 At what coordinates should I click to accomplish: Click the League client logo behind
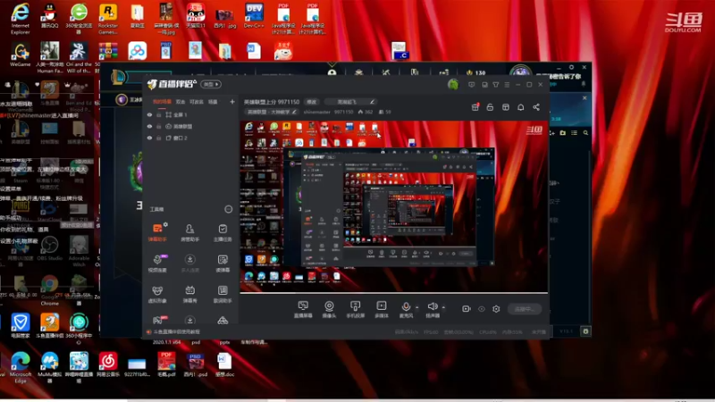[x=118, y=77]
